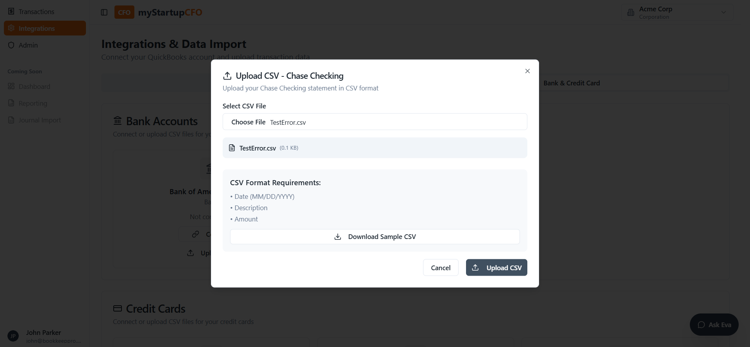Click the Reporting document icon
This screenshot has height=347, width=750.
(11, 103)
